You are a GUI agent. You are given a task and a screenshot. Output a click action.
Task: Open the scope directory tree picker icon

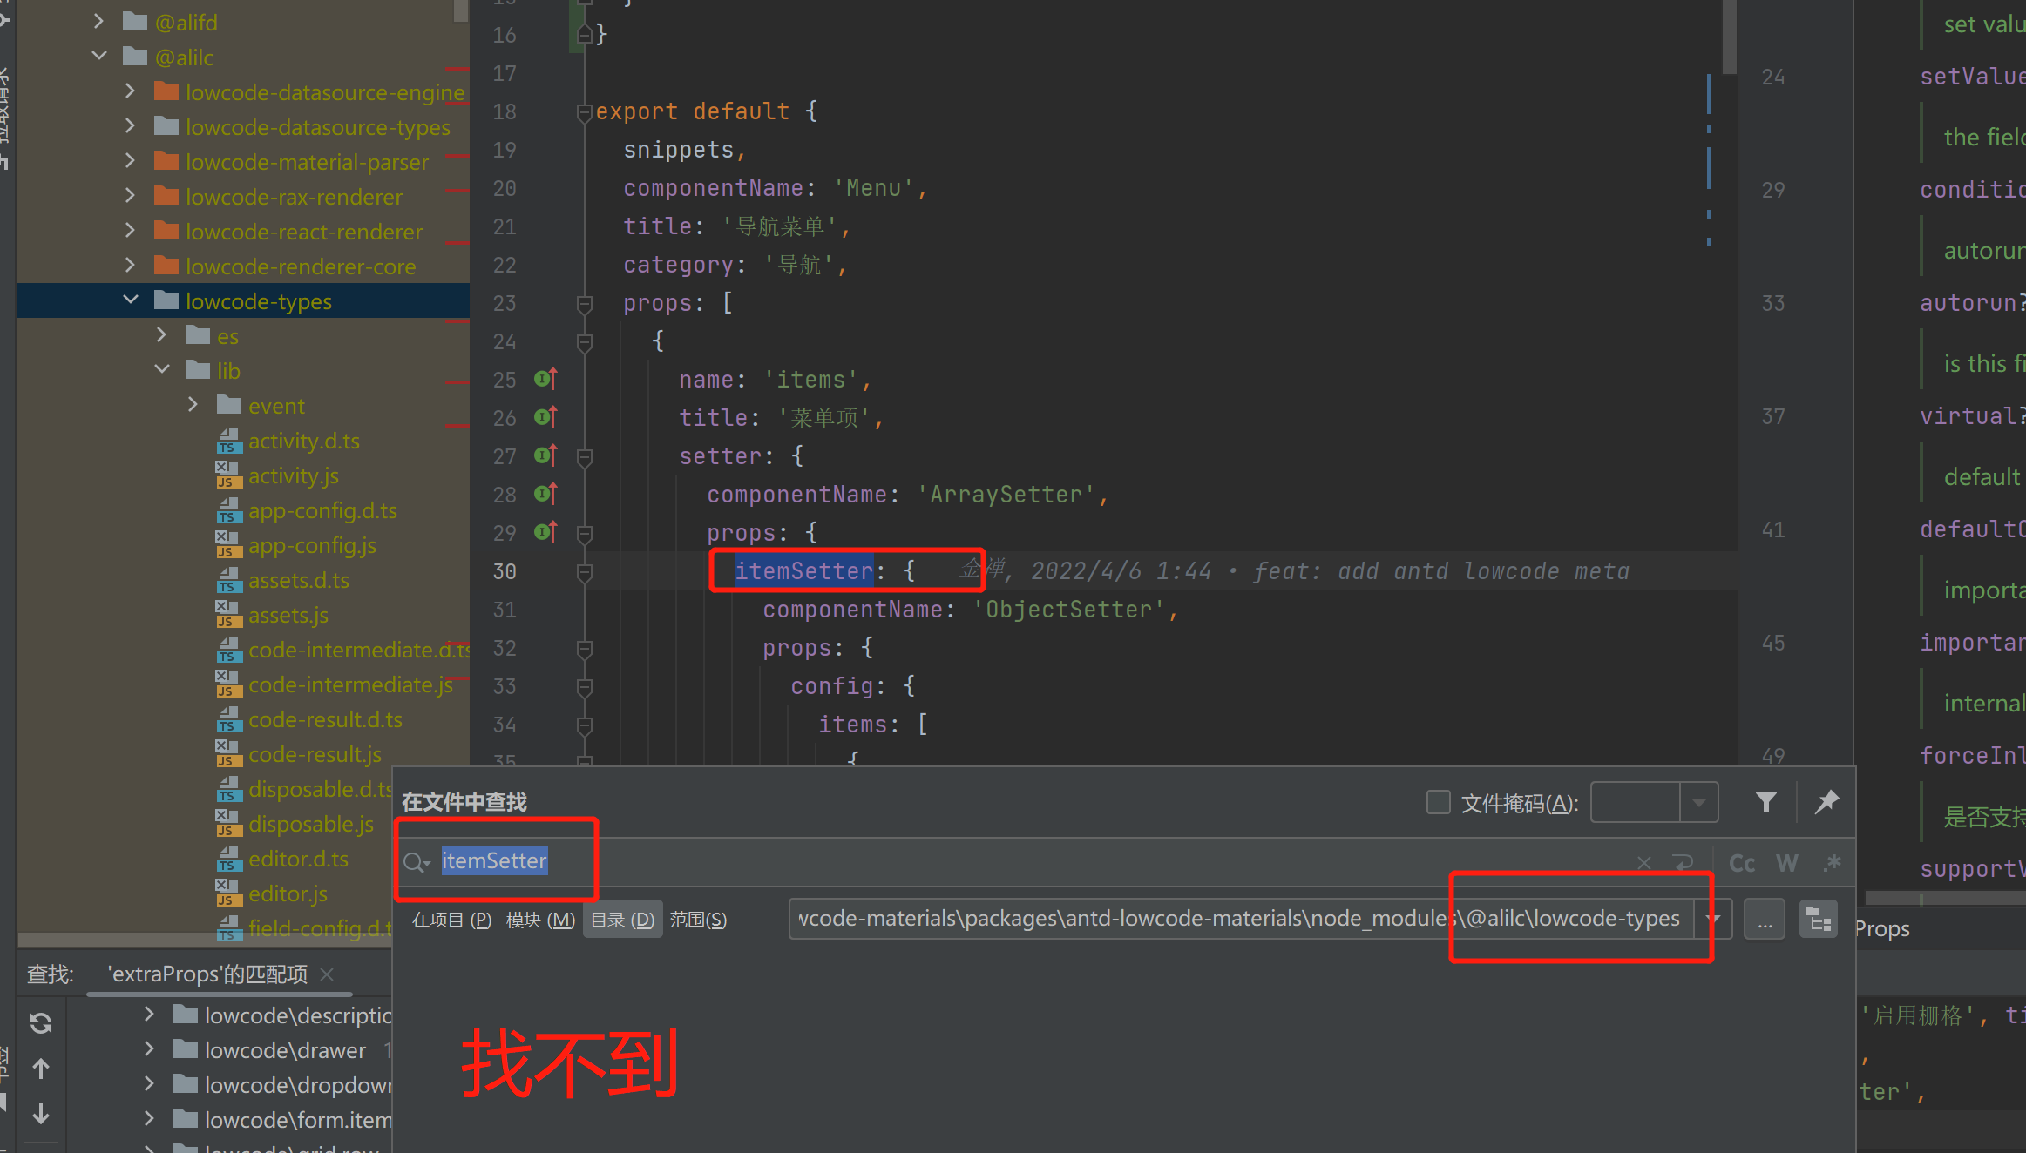1819,918
